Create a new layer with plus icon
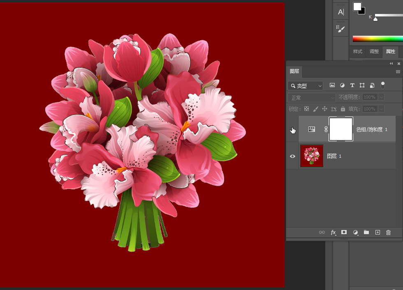403x290 pixels. 378,232
